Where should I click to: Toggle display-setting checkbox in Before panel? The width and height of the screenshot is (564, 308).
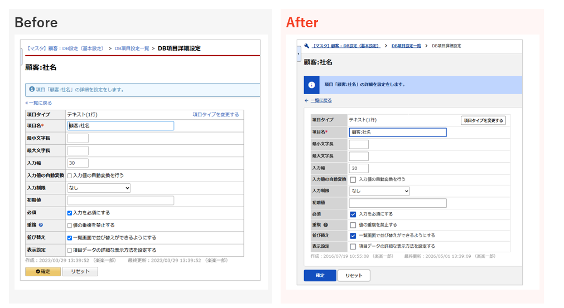tap(69, 250)
